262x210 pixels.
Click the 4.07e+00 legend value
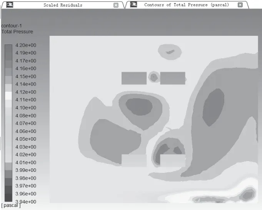click(x=26, y=123)
